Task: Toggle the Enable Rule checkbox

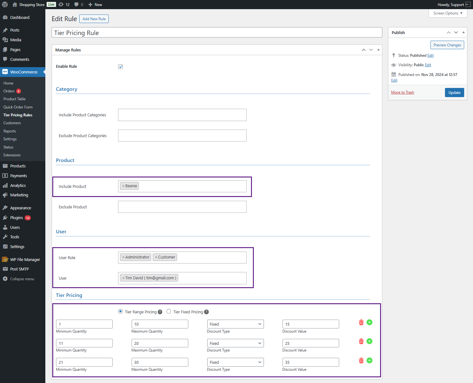Action: tap(120, 67)
